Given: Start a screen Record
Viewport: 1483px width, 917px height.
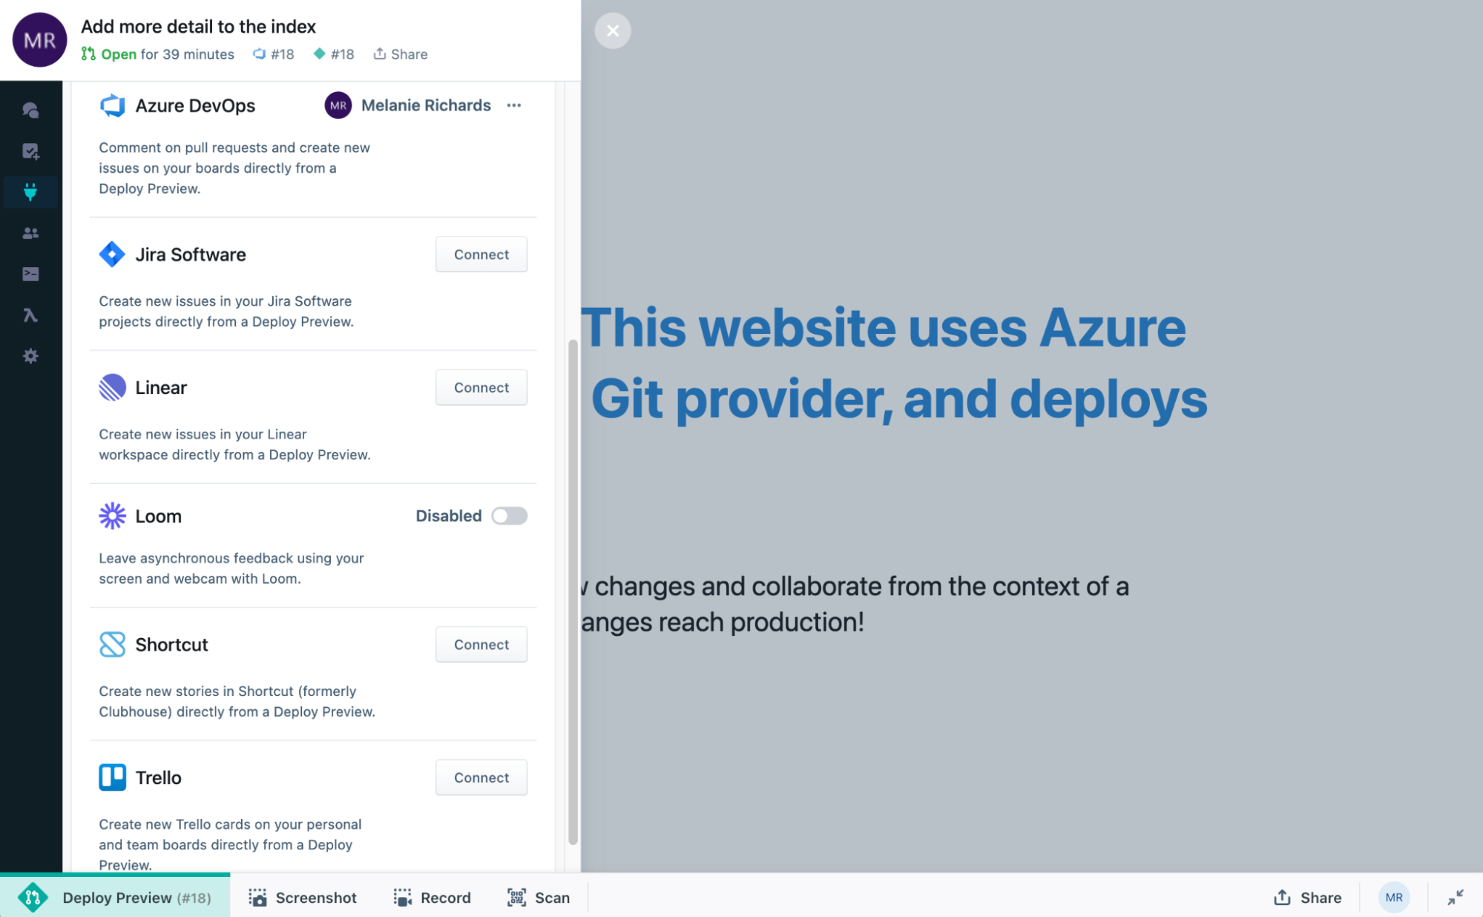Looking at the screenshot, I should [433, 897].
